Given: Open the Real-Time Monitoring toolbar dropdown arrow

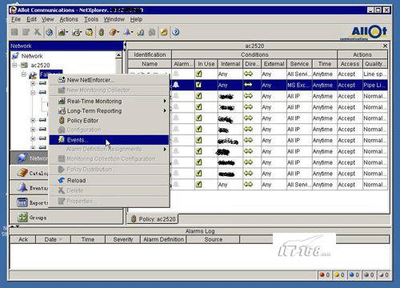Looking at the screenshot, I should click(67, 32).
